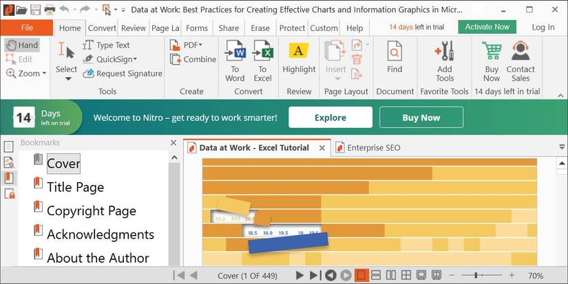Click the Print icon in quick access toolbar
Screen dimensions: 568x284
click(50, 10)
